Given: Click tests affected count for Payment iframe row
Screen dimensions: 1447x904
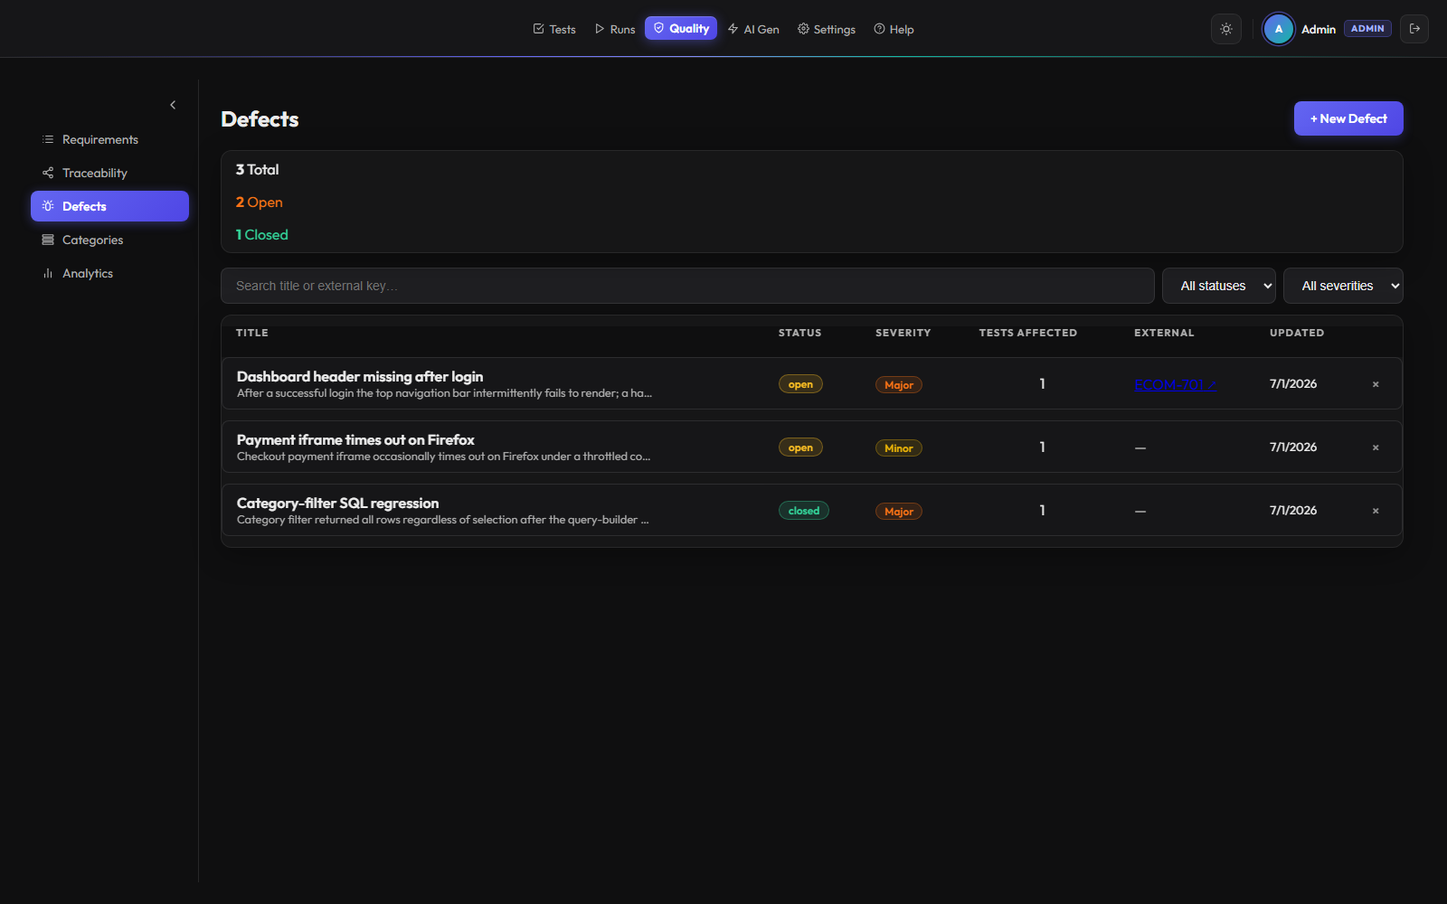Looking at the screenshot, I should click(1042, 447).
